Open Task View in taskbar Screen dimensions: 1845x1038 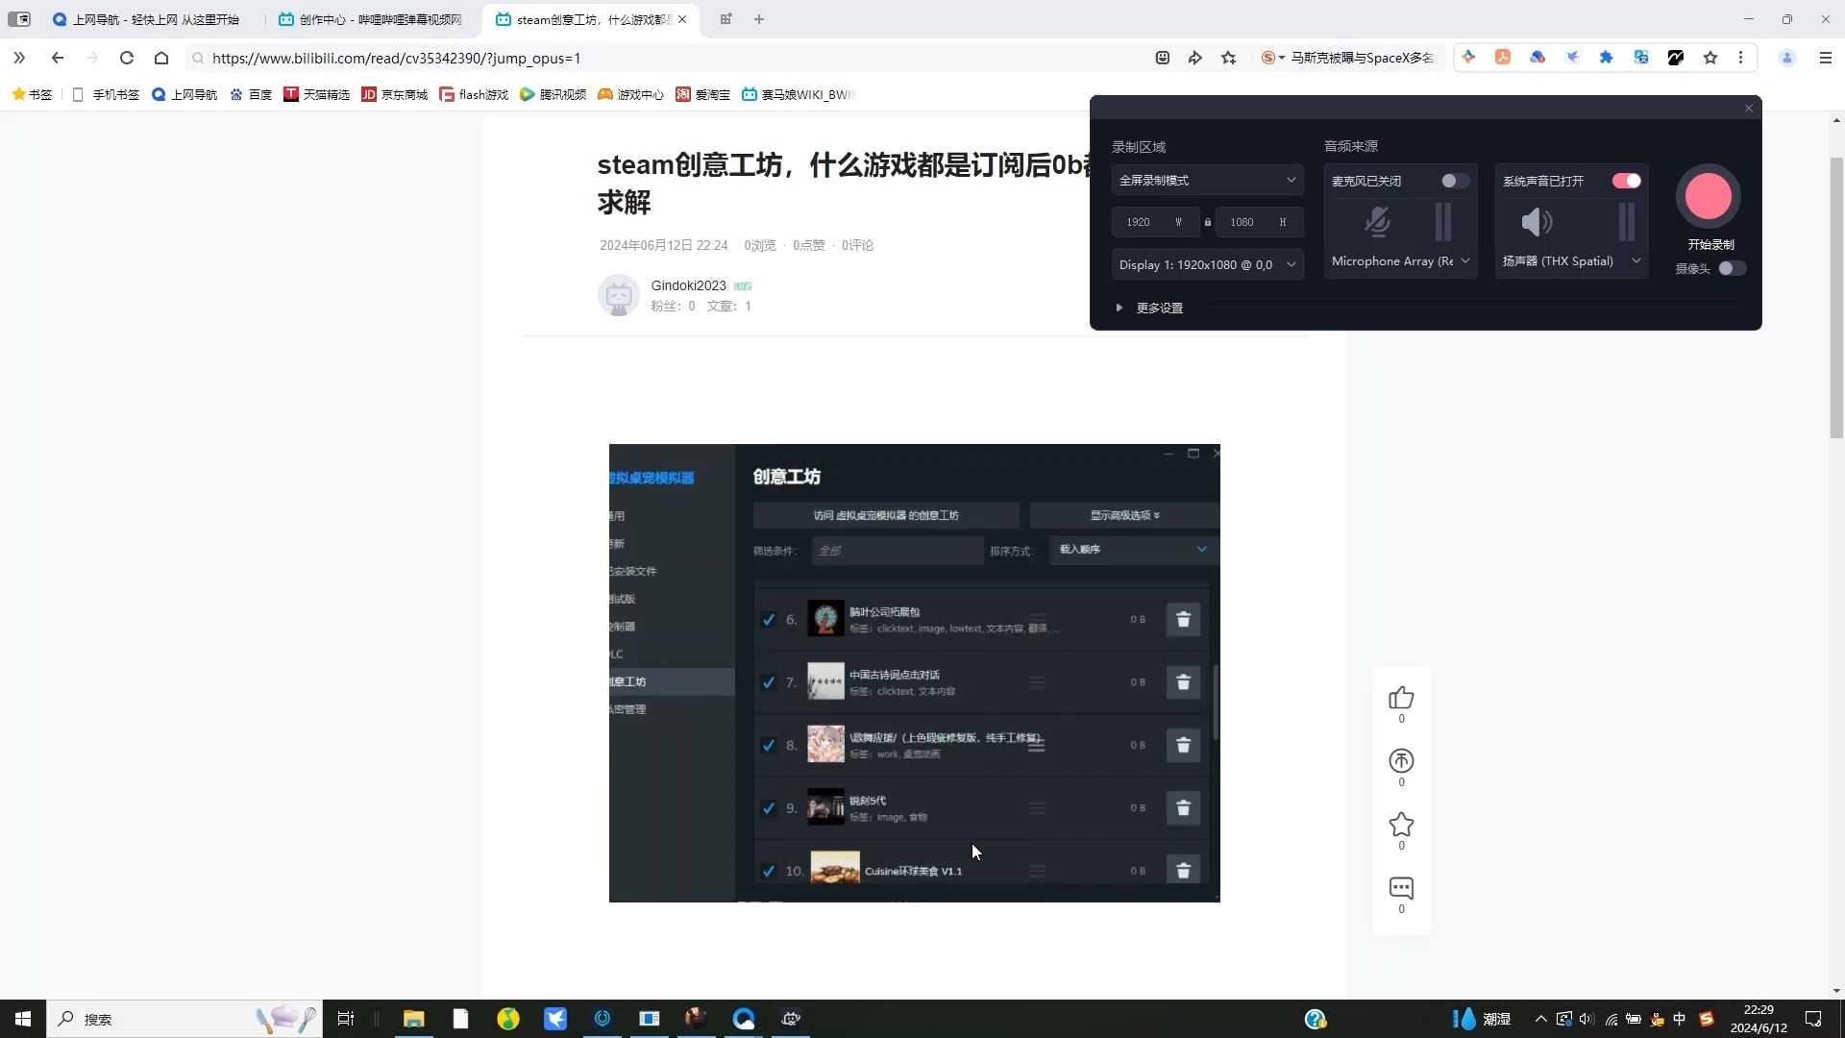point(346,1019)
